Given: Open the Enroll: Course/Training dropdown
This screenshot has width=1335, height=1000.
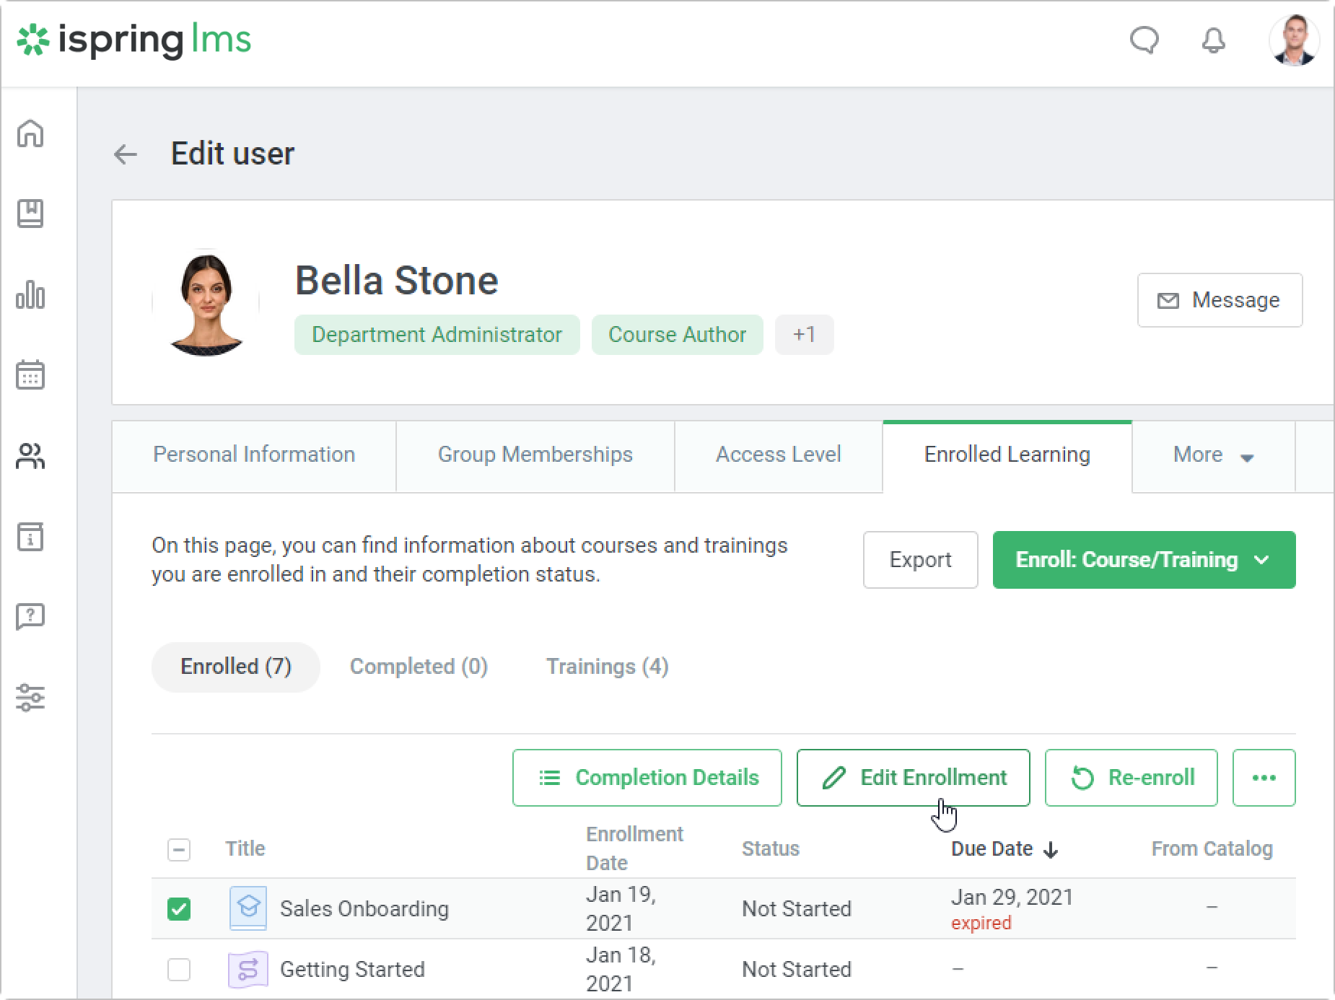Looking at the screenshot, I should [x=1144, y=560].
